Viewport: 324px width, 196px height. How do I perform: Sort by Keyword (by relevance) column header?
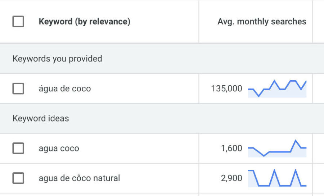(x=85, y=22)
